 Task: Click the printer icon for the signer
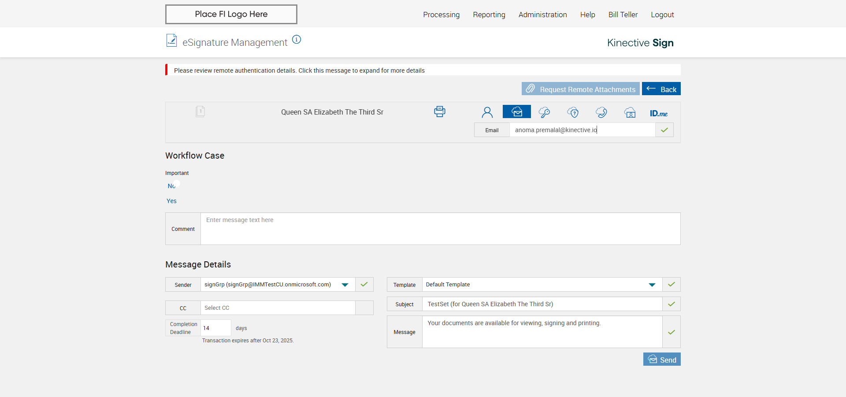pos(439,111)
